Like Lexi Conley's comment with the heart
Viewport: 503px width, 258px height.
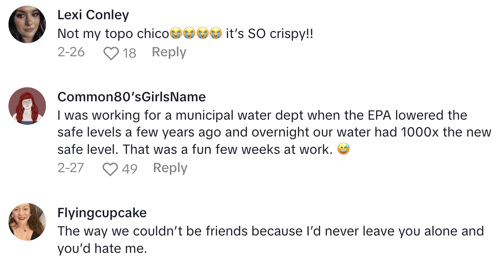(111, 53)
